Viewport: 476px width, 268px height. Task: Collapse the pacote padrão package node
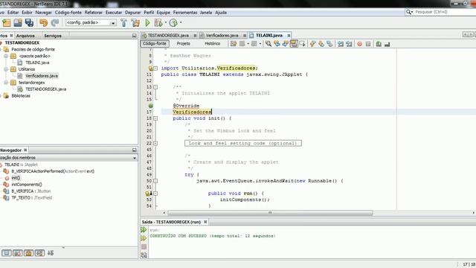pos(6,57)
